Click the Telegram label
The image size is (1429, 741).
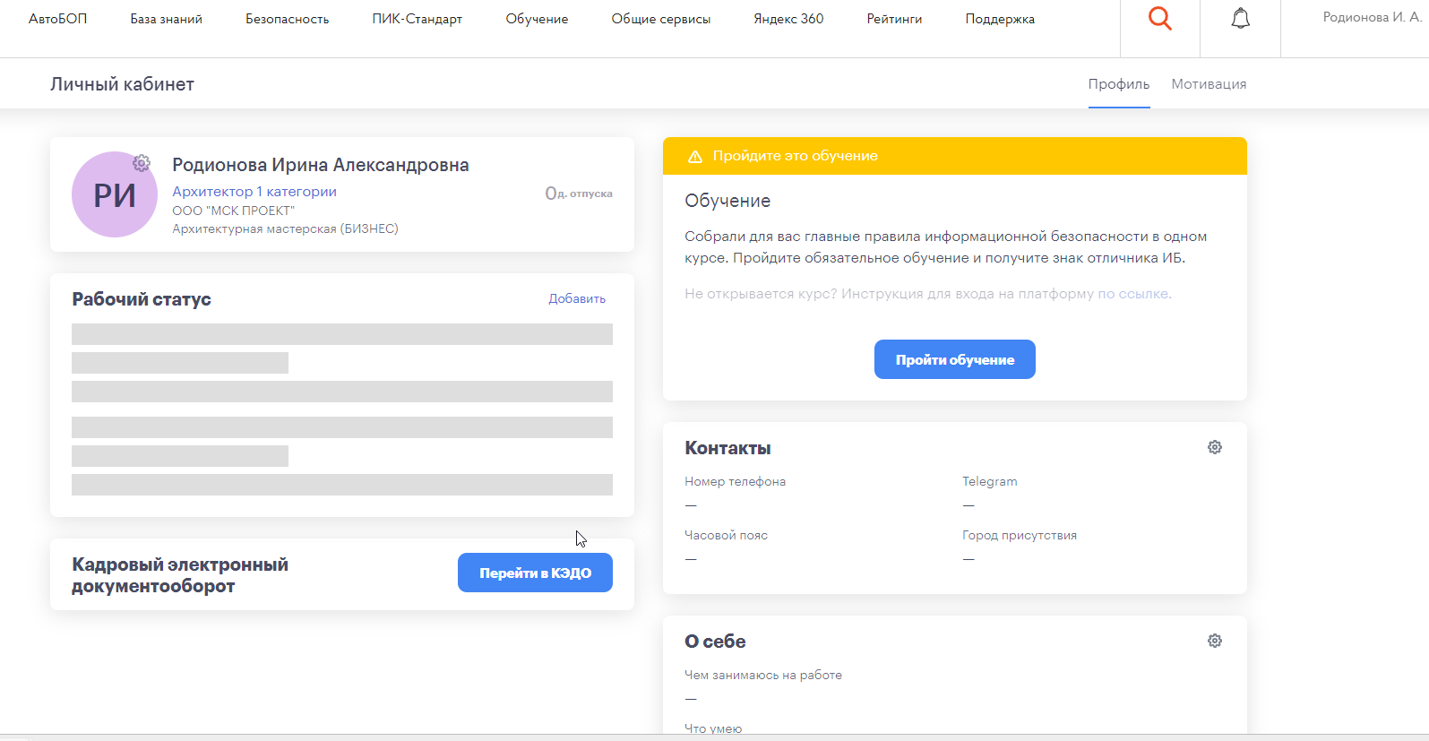990,481
